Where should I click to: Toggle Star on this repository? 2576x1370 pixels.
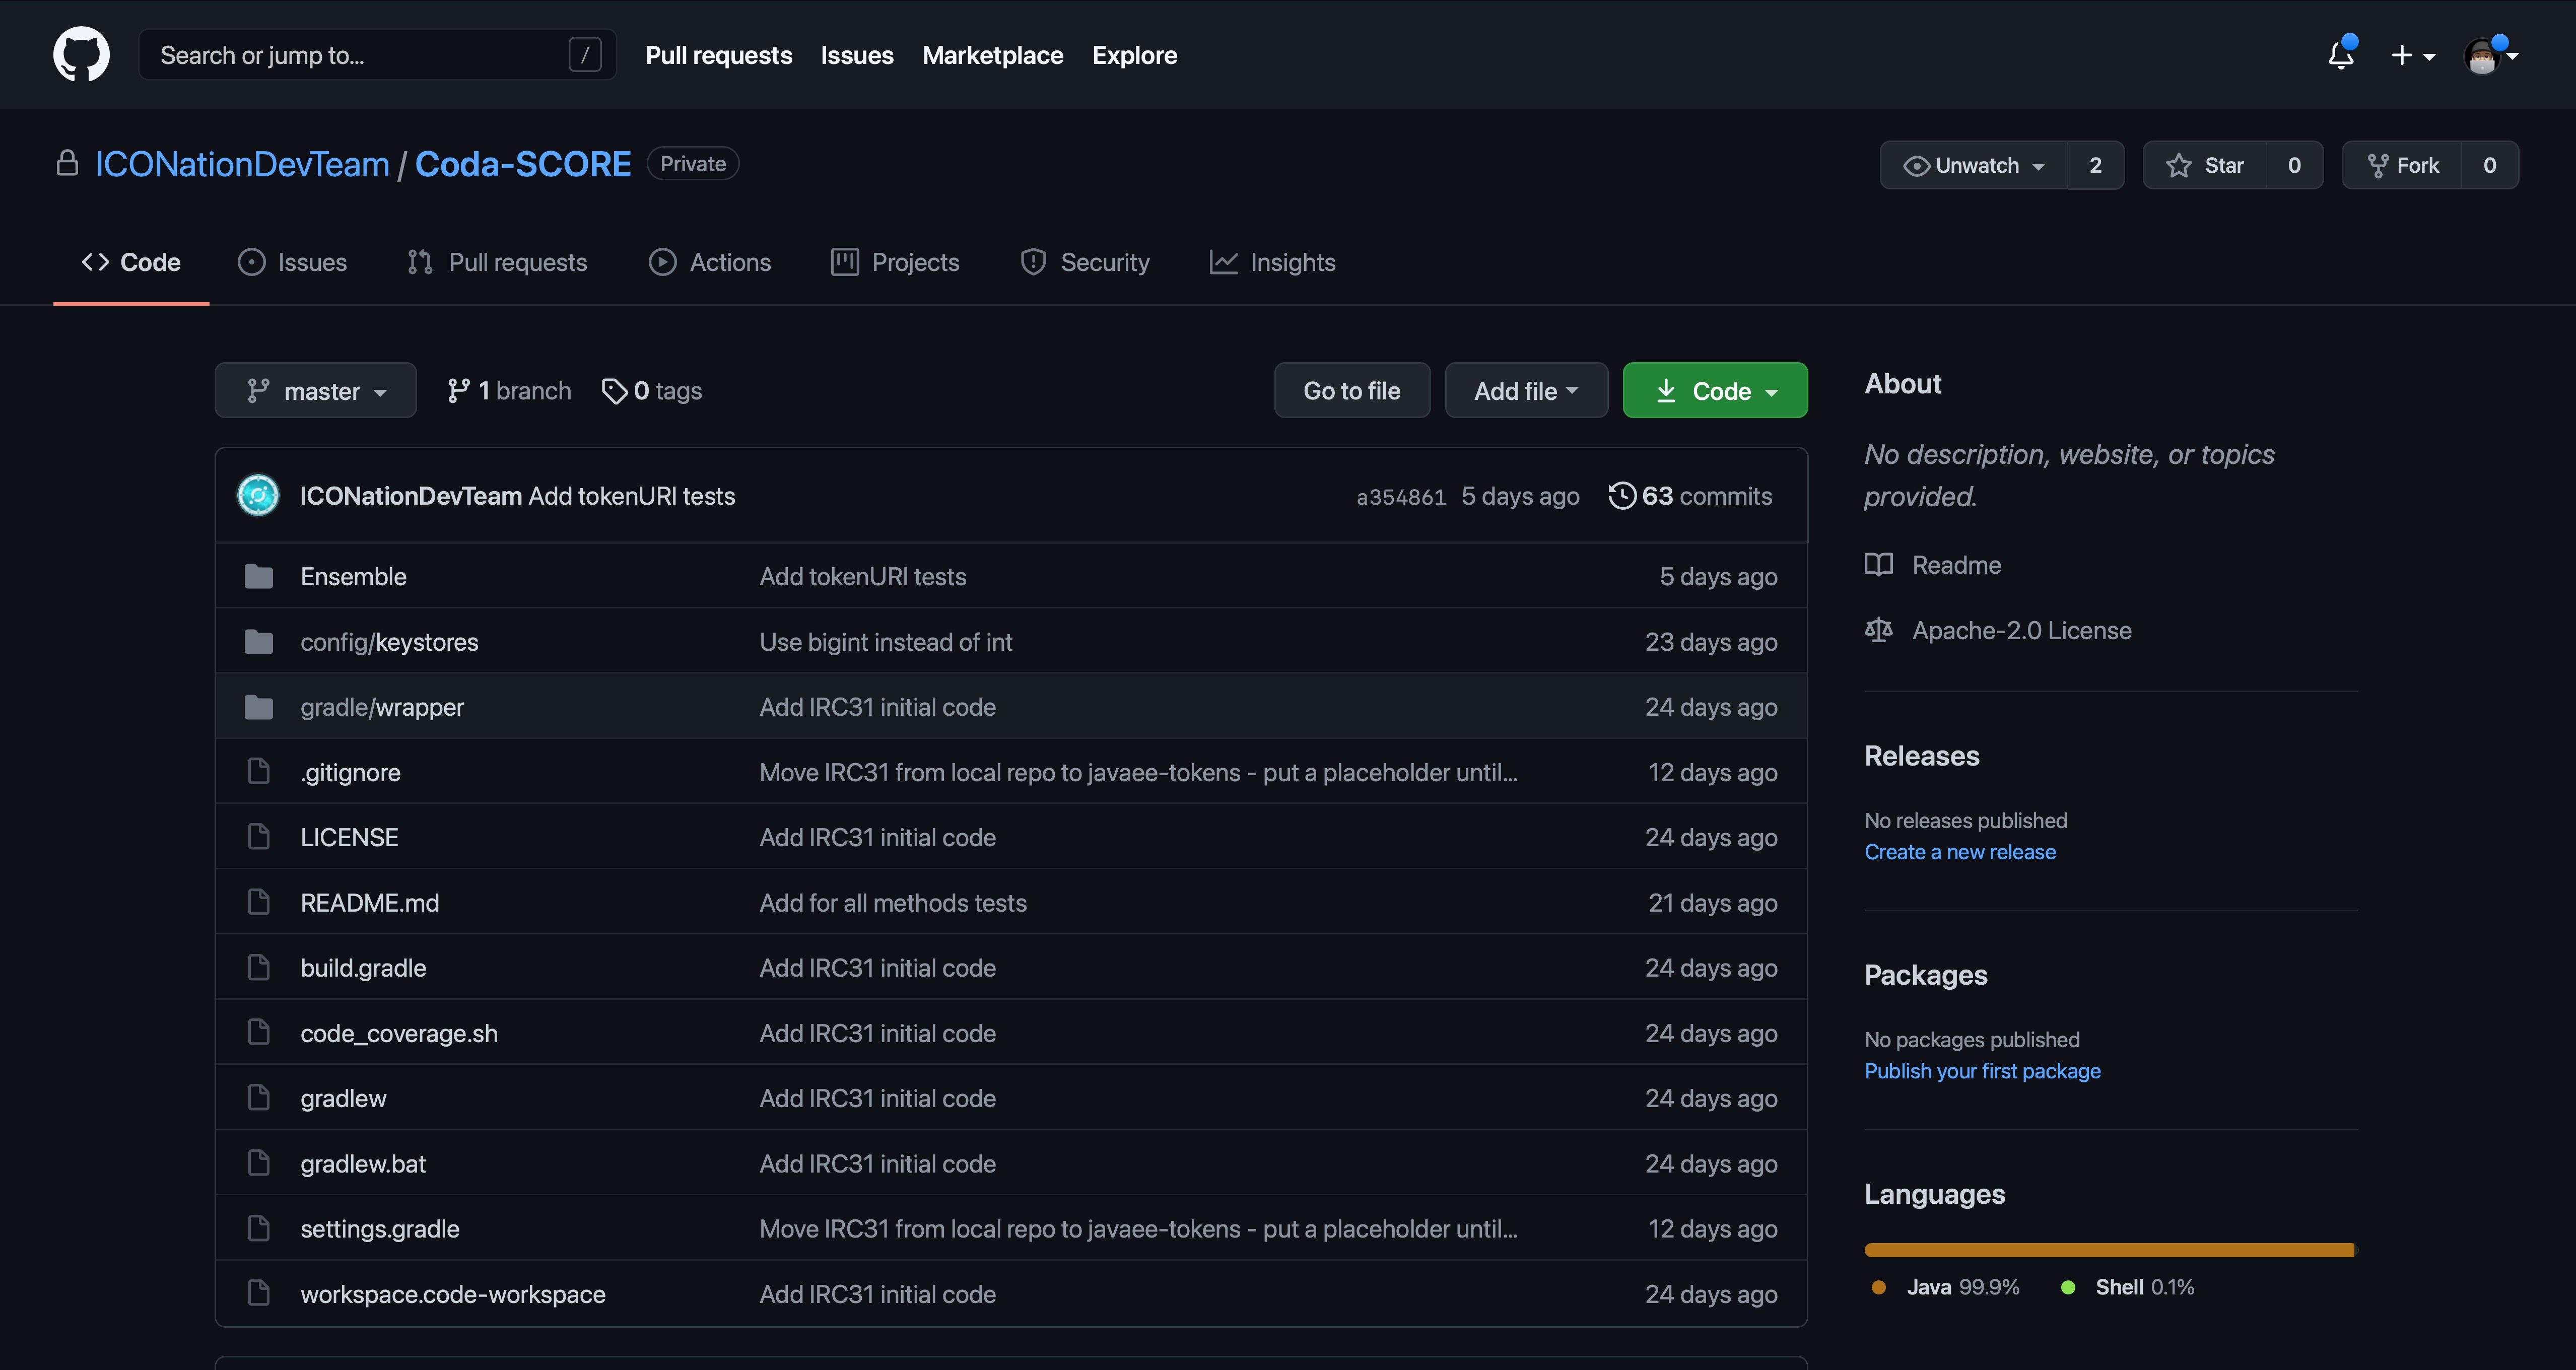2204,165
